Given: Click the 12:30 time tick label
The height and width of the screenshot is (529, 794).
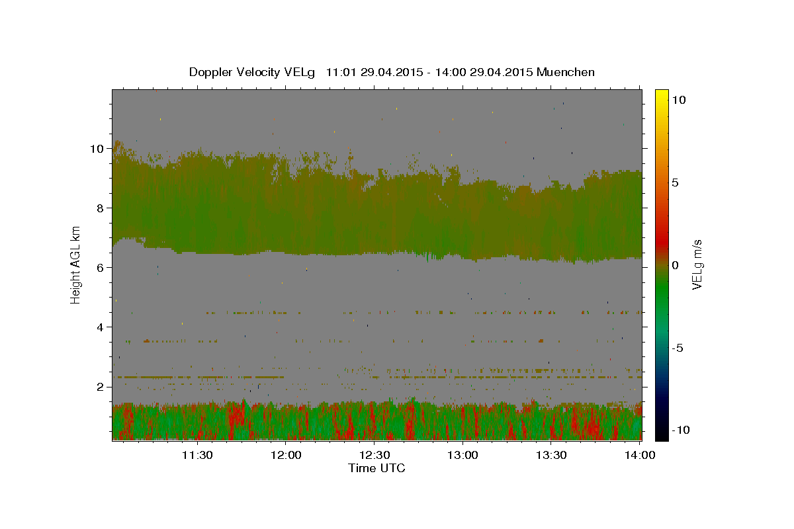Looking at the screenshot, I should (x=375, y=455).
